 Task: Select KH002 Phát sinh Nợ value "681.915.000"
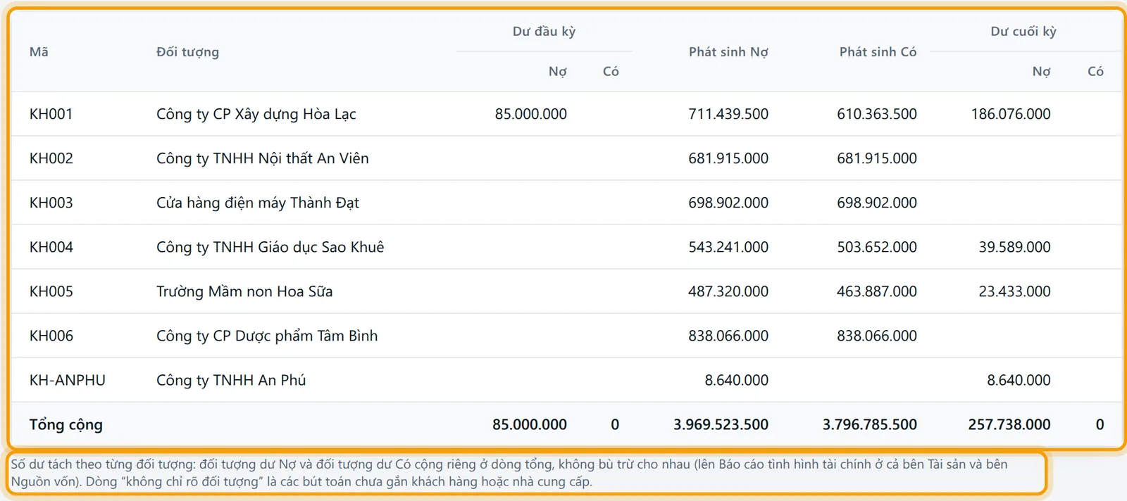tap(728, 158)
